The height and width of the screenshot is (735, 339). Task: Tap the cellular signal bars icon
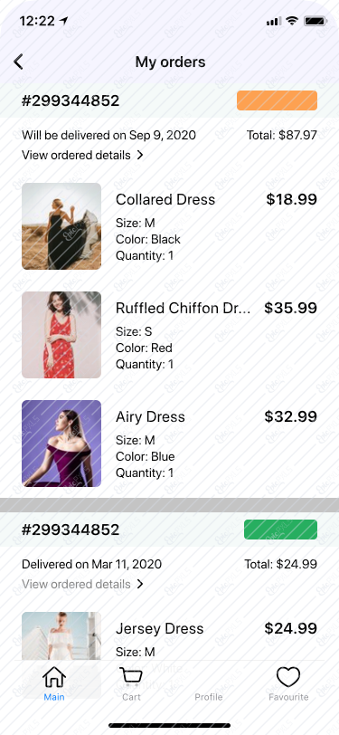[x=273, y=21]
